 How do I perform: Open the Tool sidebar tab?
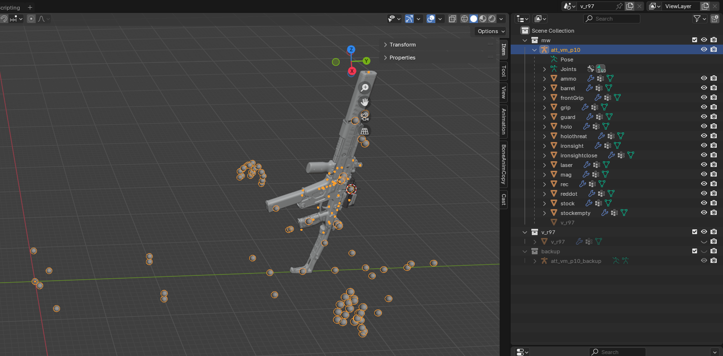point(503,71)
